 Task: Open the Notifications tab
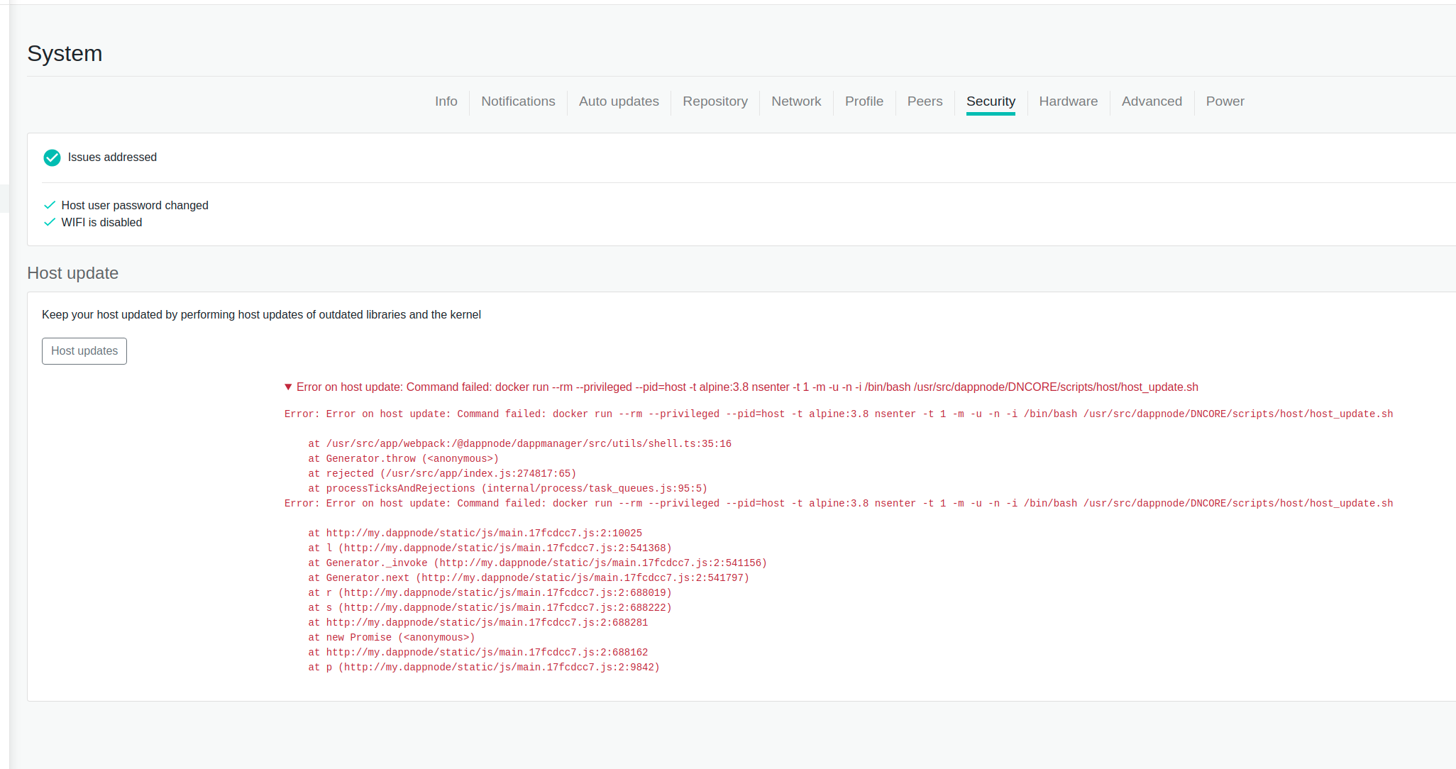coord(518,101)
